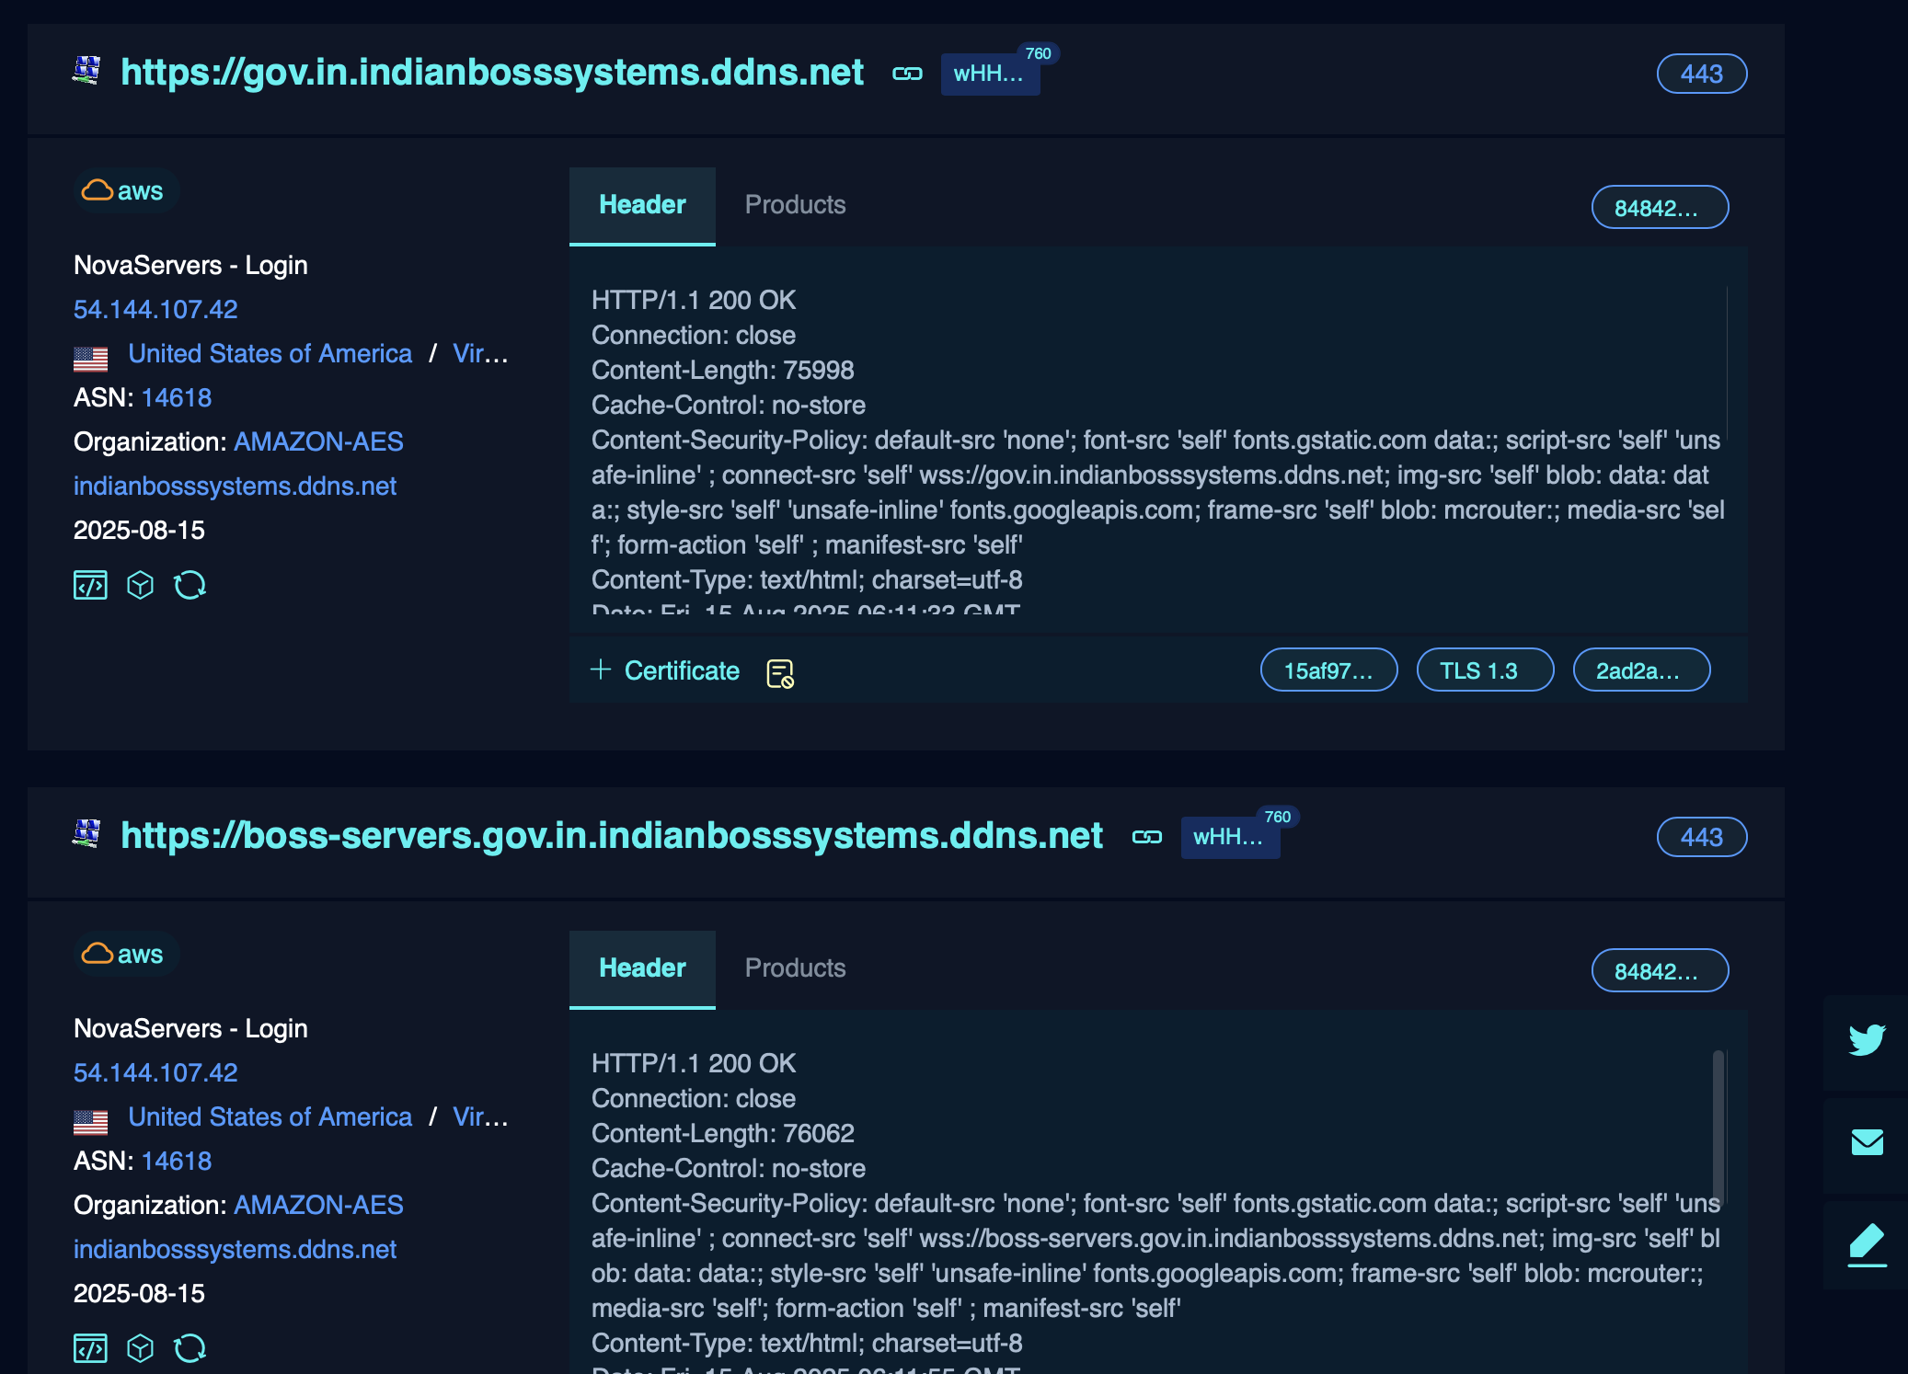This screenshot has height=1374, width=1908.
Task: Click the edit pencil icon on right sidebar
Action: [1867, 1244]
